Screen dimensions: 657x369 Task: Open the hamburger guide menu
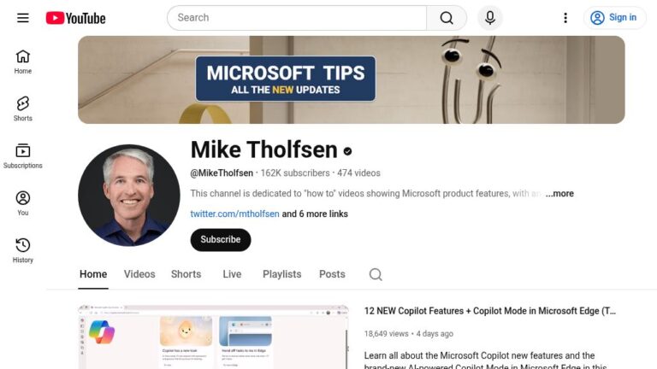click(23, 18)
